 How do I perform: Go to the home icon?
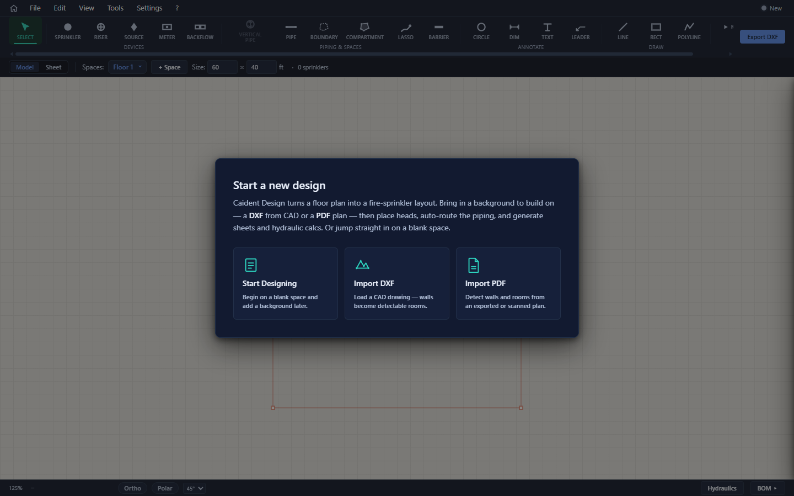tap(14, 8)
